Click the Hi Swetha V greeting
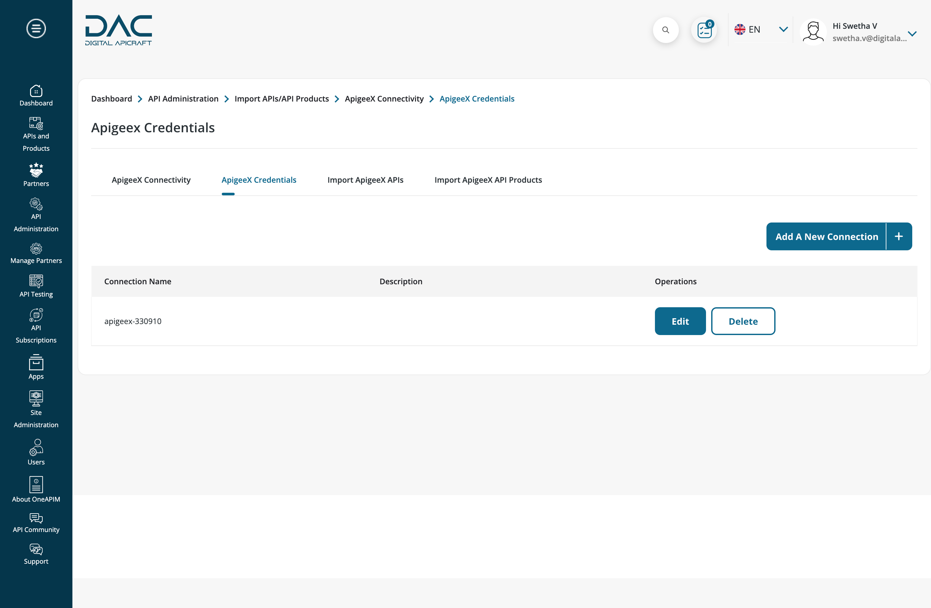This screenshot has width=931, height=608. click(855, 26)
